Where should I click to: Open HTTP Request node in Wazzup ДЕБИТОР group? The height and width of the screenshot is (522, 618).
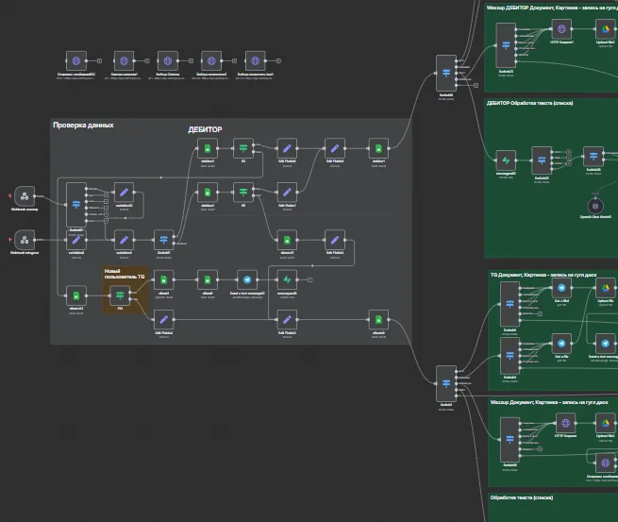(561, 28)
